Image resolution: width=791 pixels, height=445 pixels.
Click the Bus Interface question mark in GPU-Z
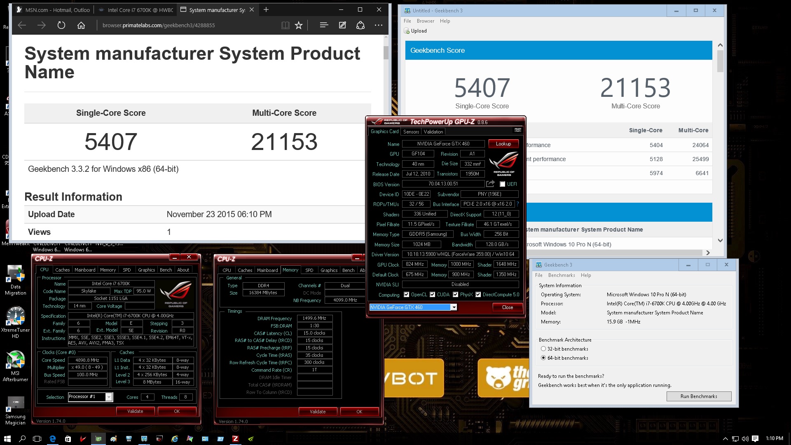(517, 204)
